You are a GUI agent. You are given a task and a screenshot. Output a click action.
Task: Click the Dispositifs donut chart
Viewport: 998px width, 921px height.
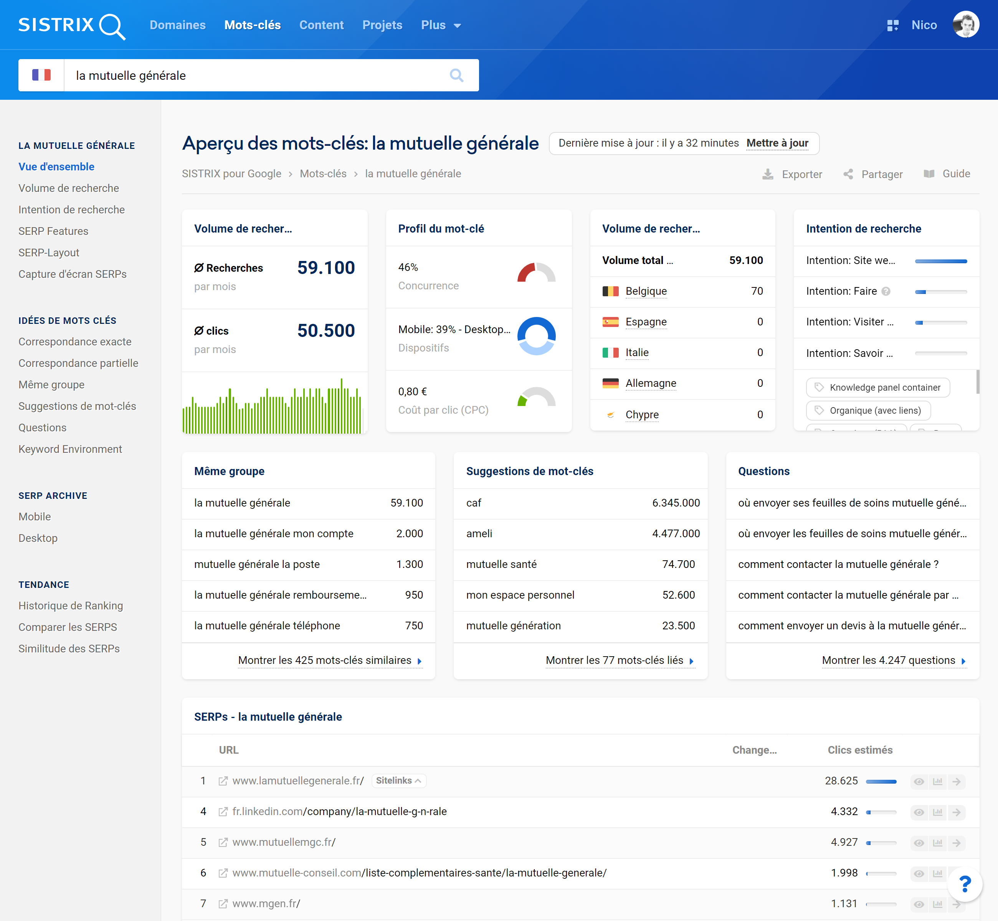[x=536, y=336]
